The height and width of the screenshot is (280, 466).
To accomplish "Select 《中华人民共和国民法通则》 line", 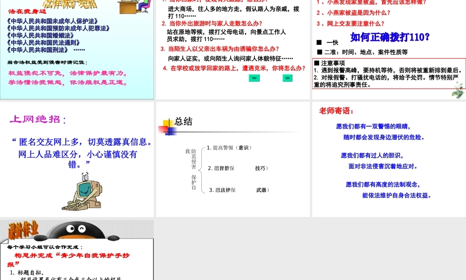I will (x=43, y=42).
